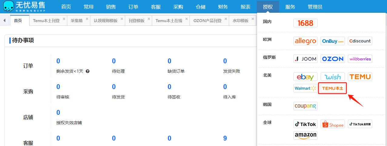Close the OZON产品刊登 tab
This screenshot has width=387, height=146.
[226, 19]
